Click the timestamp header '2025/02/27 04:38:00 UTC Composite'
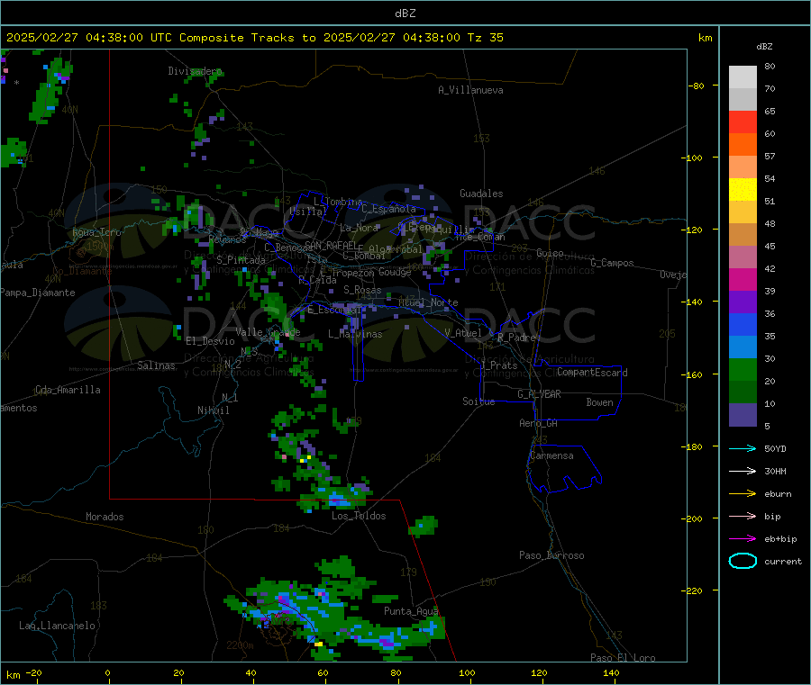 (124, 37)
